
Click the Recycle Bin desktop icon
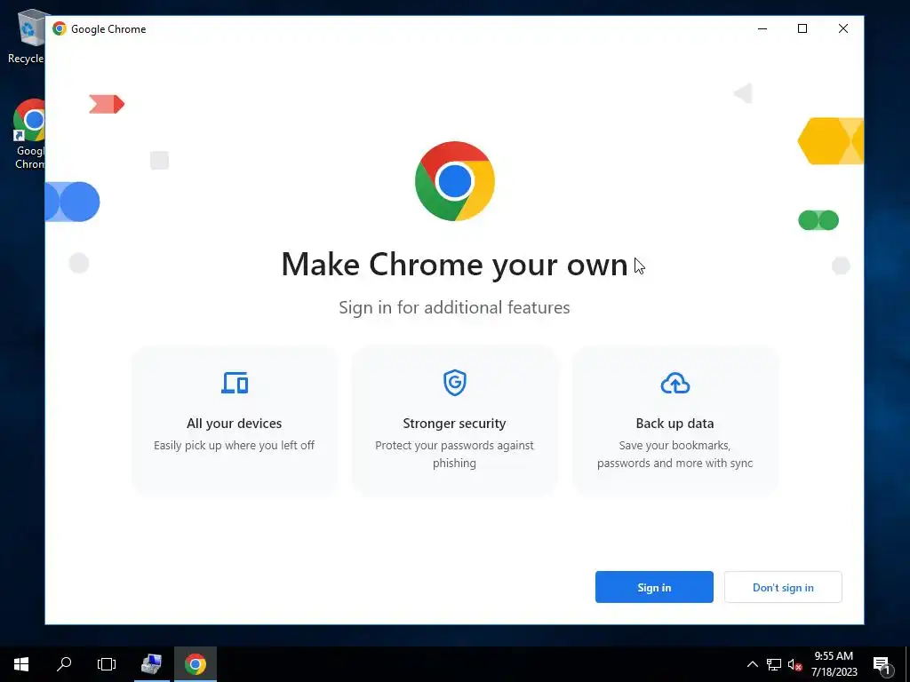pos(26,36)
